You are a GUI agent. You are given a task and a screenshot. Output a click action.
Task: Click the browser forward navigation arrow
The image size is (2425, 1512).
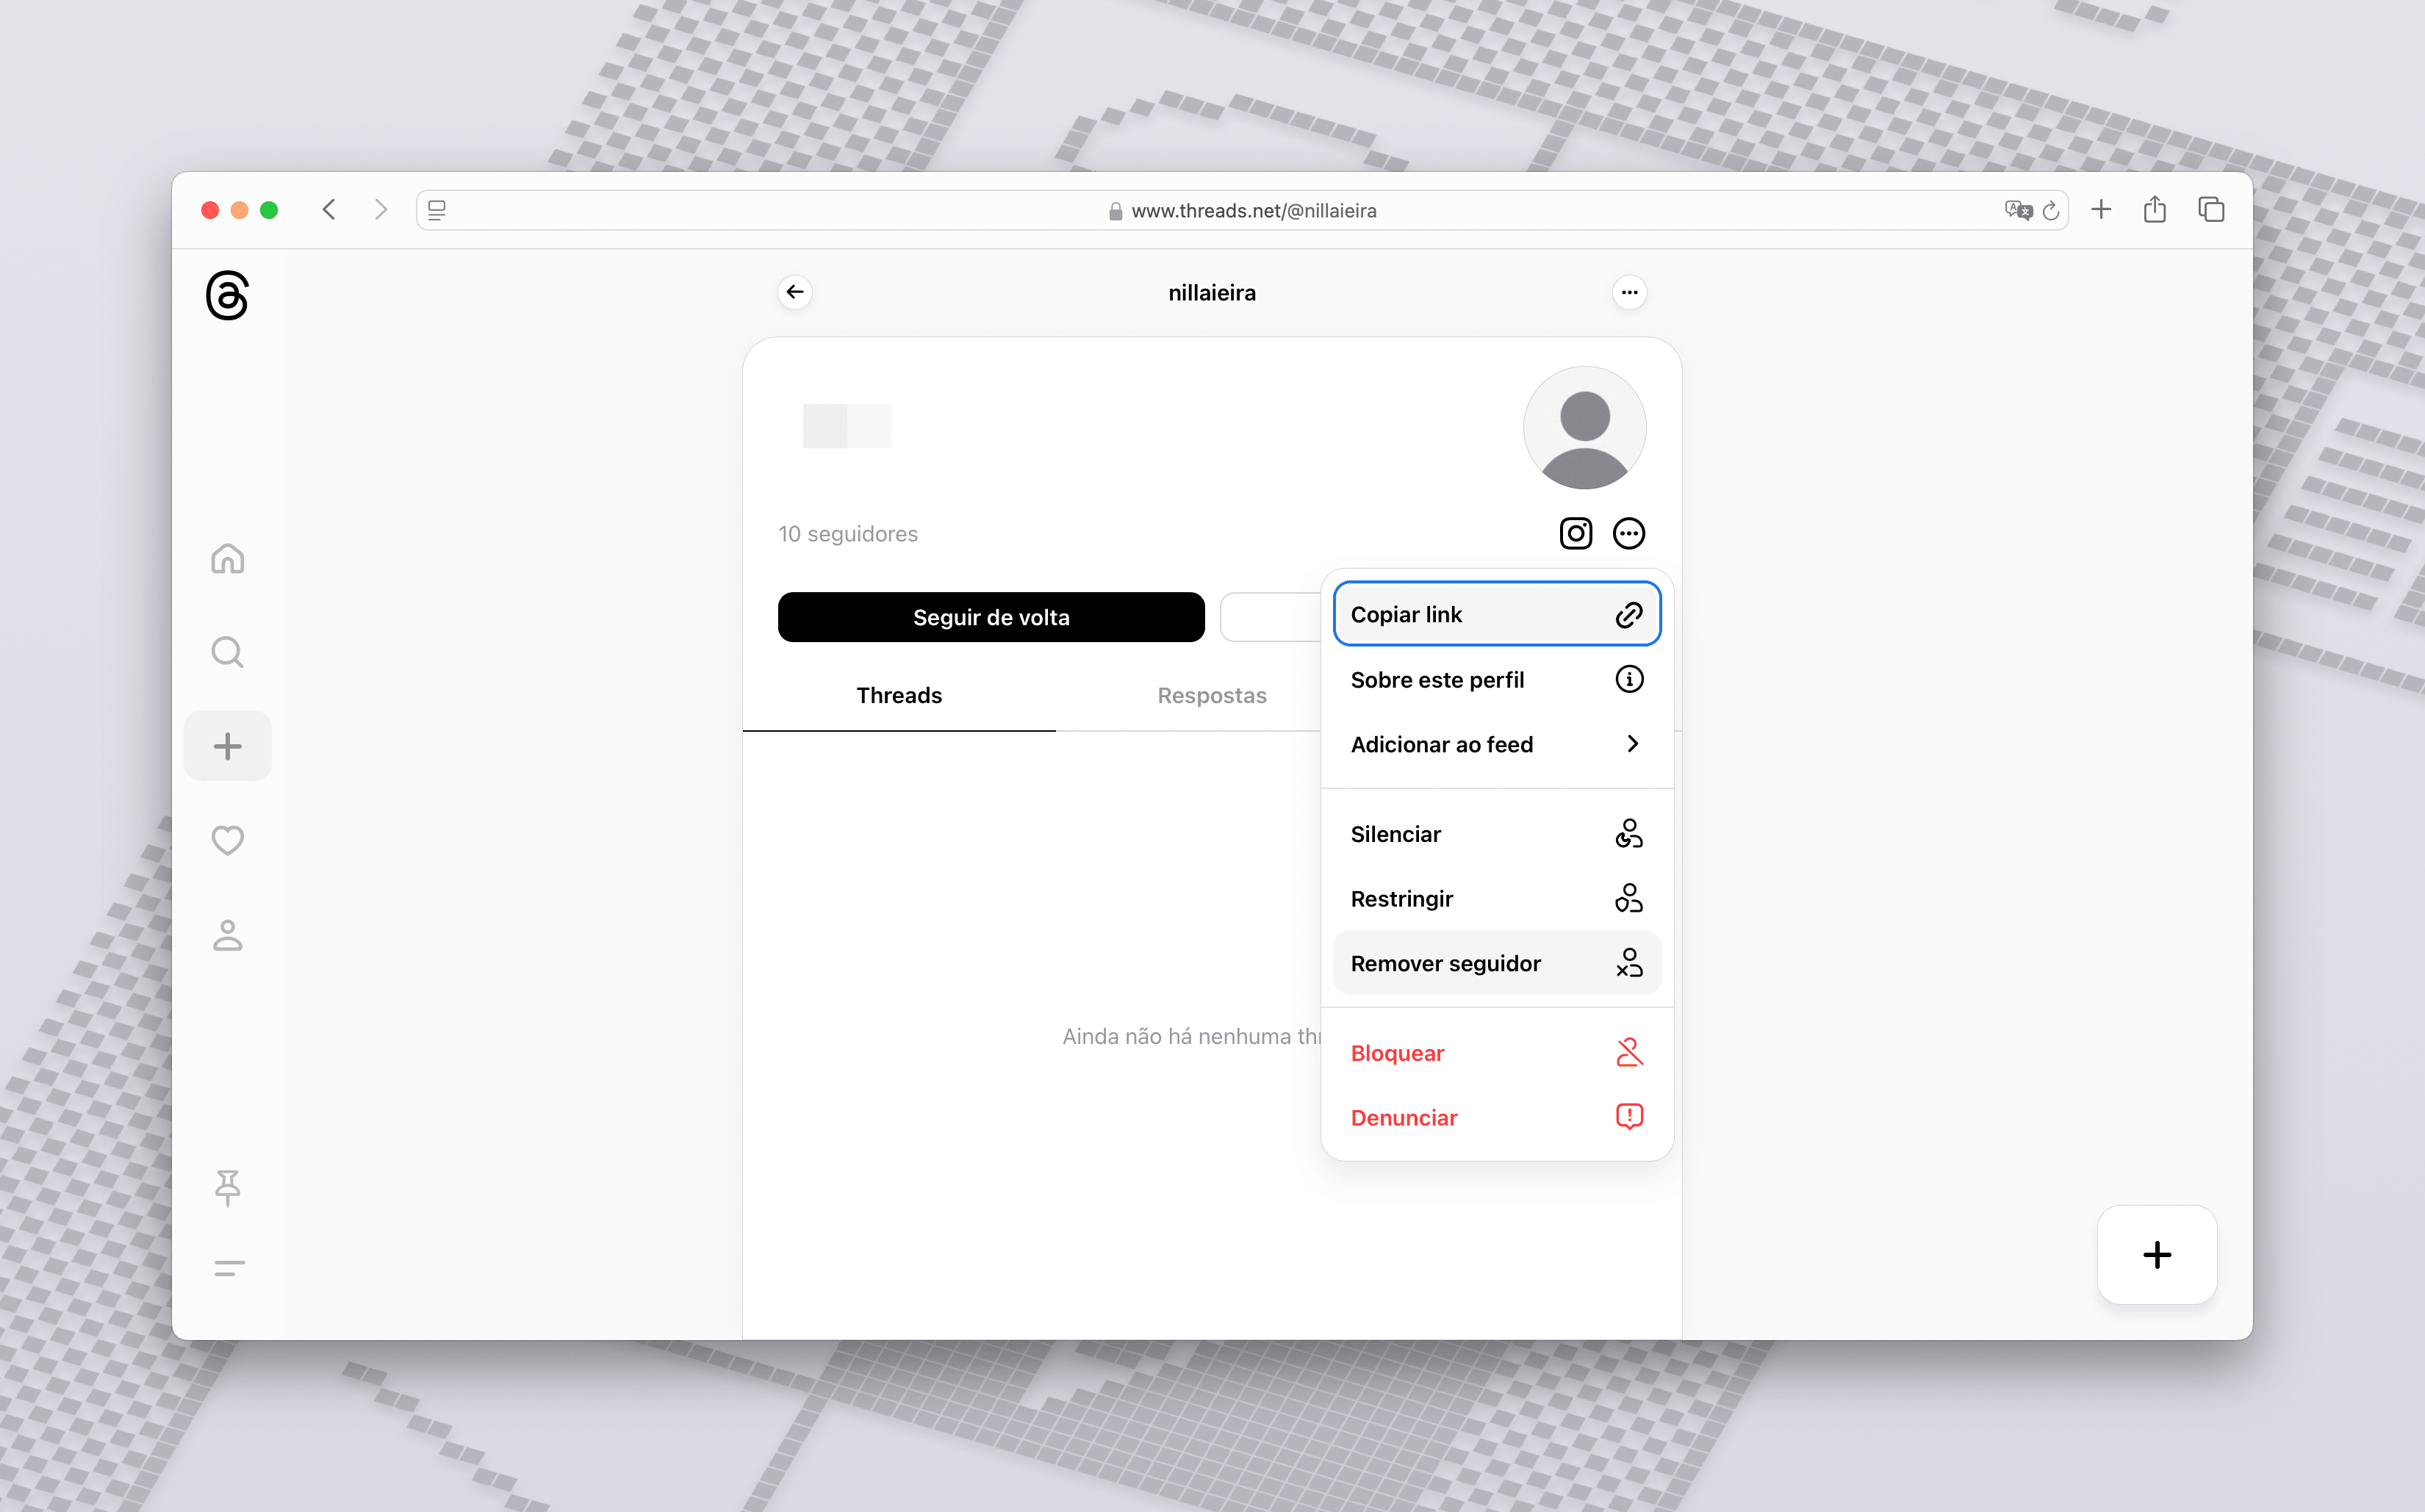(380, 209)
